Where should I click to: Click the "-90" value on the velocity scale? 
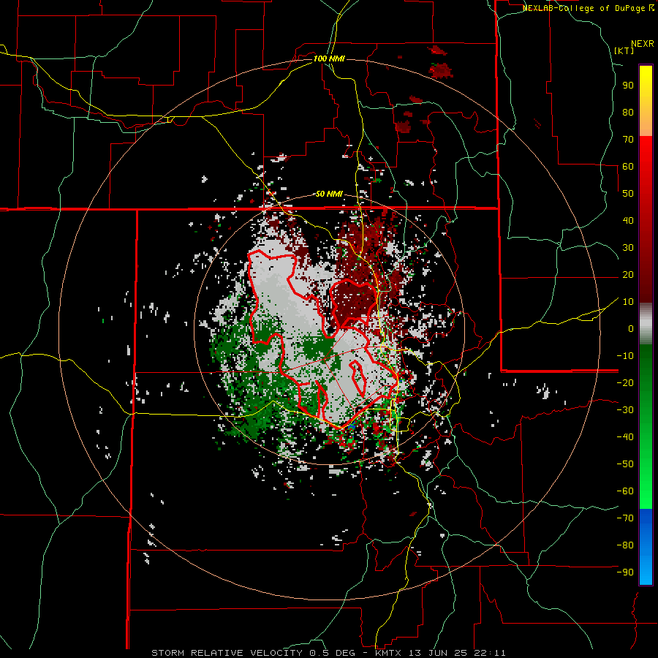625,572
